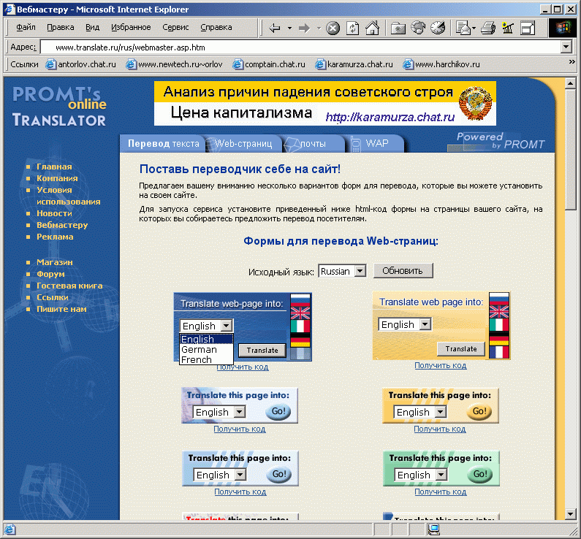
Task: Click Translate button in yellow form
Action: [461, 348]
